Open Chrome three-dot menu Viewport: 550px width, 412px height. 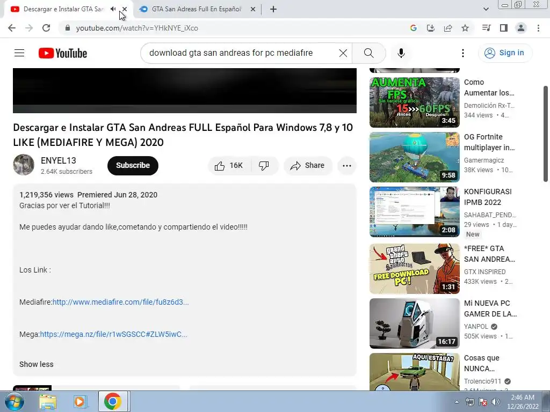(x=538, y=28)
